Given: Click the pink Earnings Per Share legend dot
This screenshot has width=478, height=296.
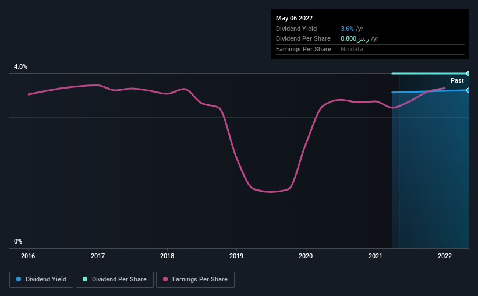Looking at the screenshot, I should click(x=165, y=280).
